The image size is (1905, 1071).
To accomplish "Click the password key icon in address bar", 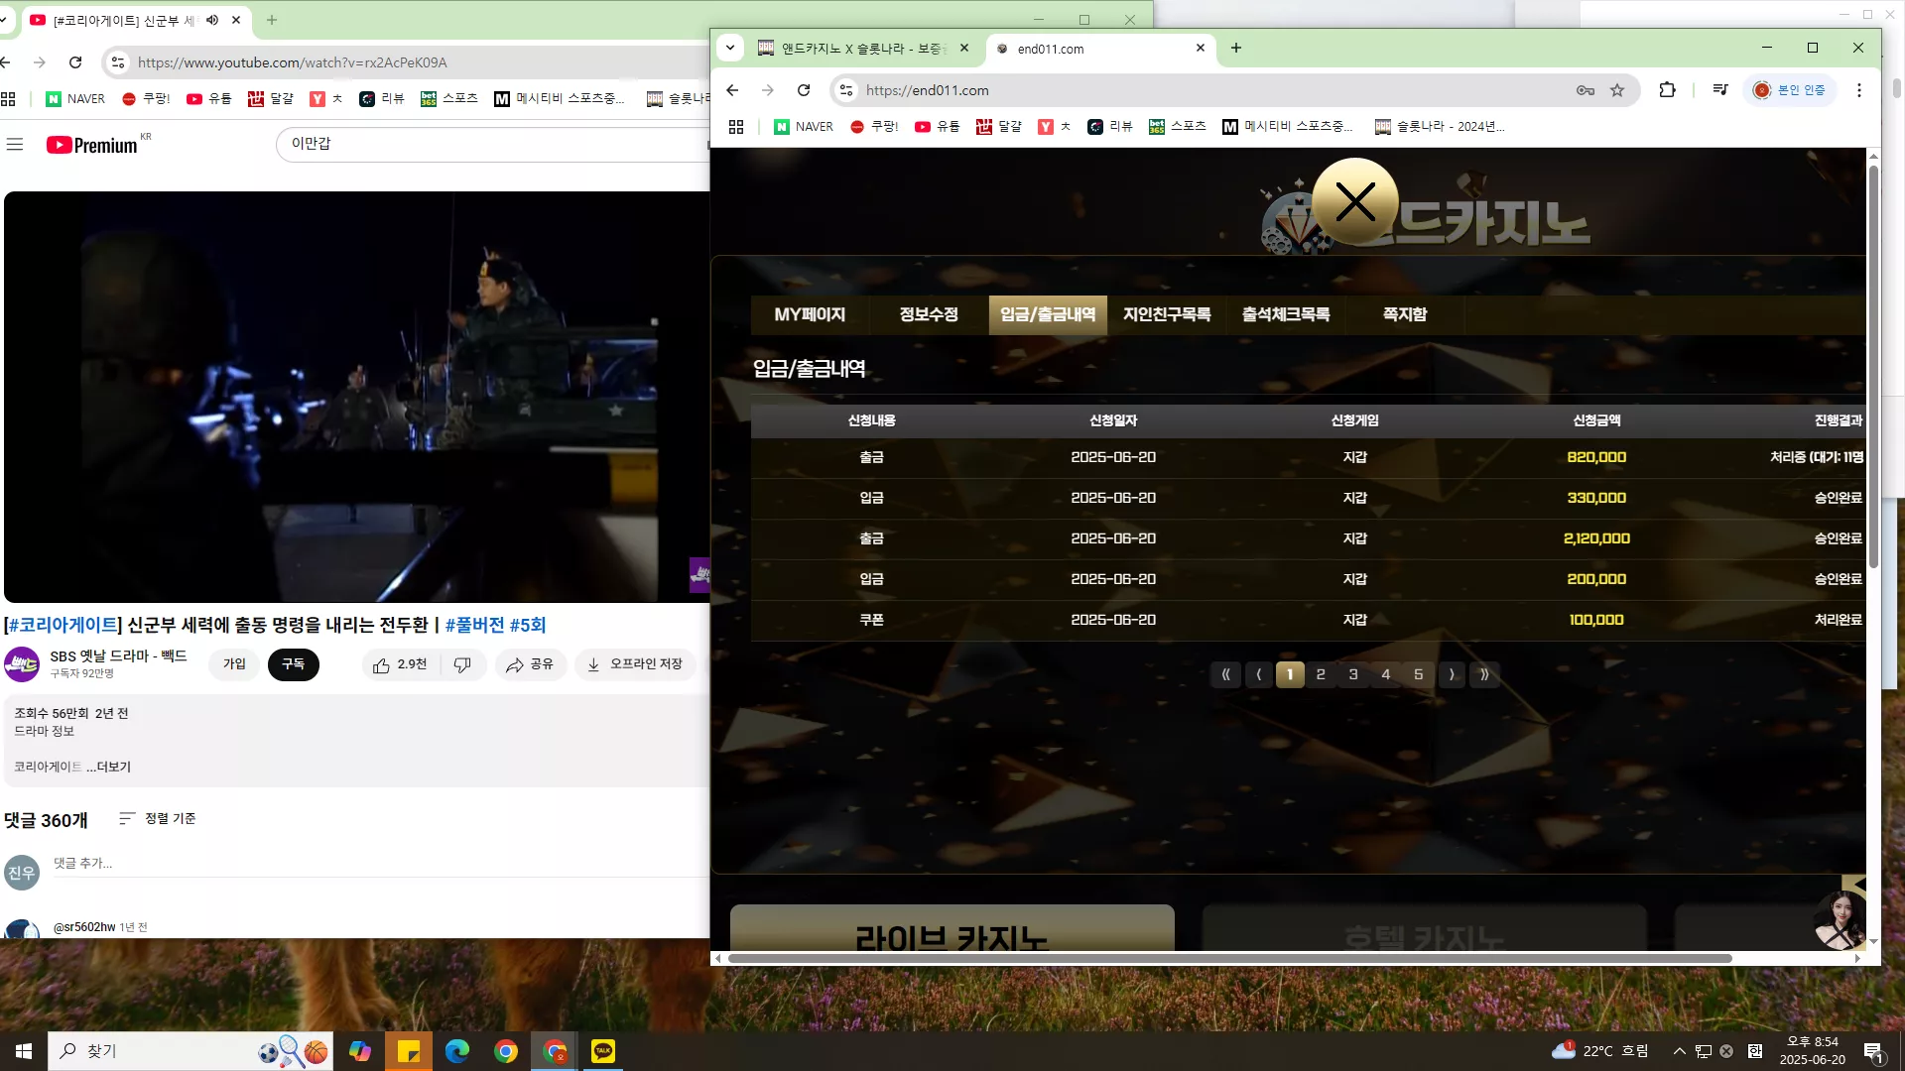I will click(x=1586, y=90).
